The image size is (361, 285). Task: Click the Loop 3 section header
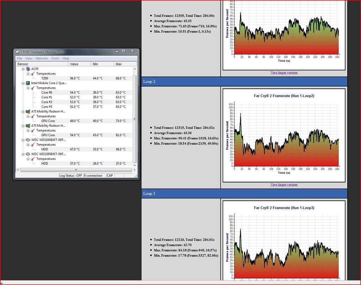[x=244, y=194]
